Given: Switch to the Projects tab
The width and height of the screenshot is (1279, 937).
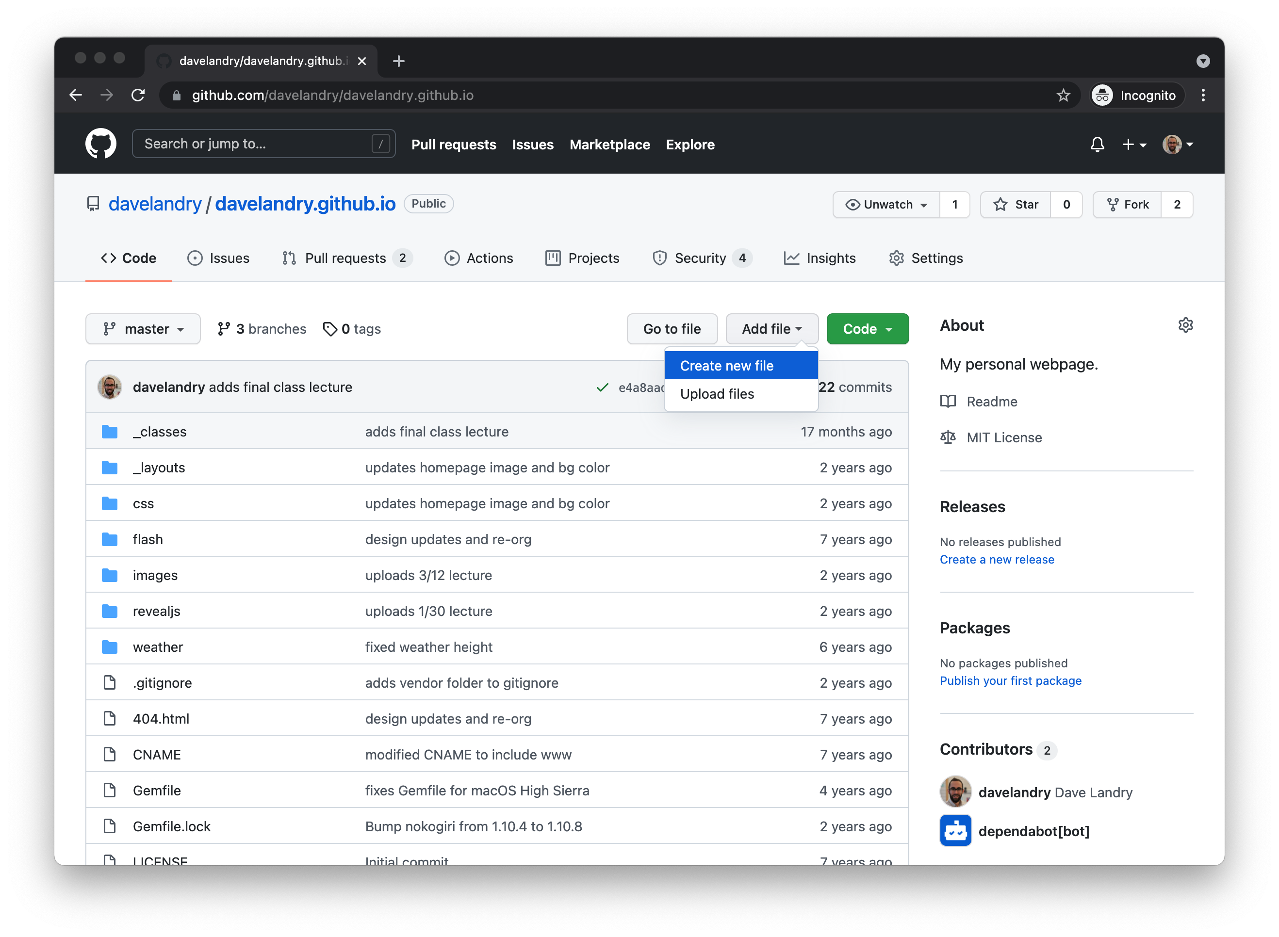Looking at the screenshot, I should [x=582, y=258].
